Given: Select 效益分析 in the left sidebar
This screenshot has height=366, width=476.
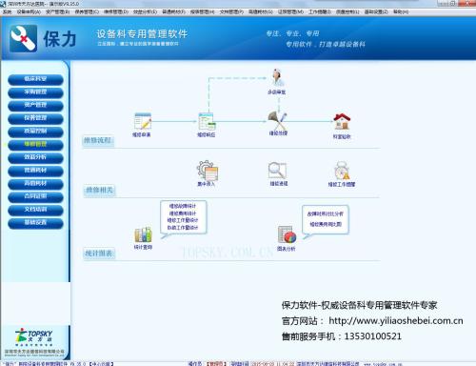Looking at the screenshot, I should tap(35, 157).
